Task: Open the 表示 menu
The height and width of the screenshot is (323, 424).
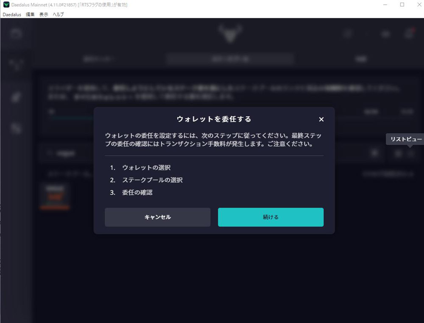Action: [44, 14]
